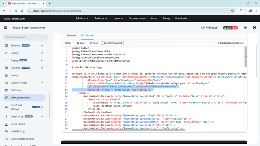260x146 pixels.
Task: Visit www.radzen.com link
Action: pos(14,18)
